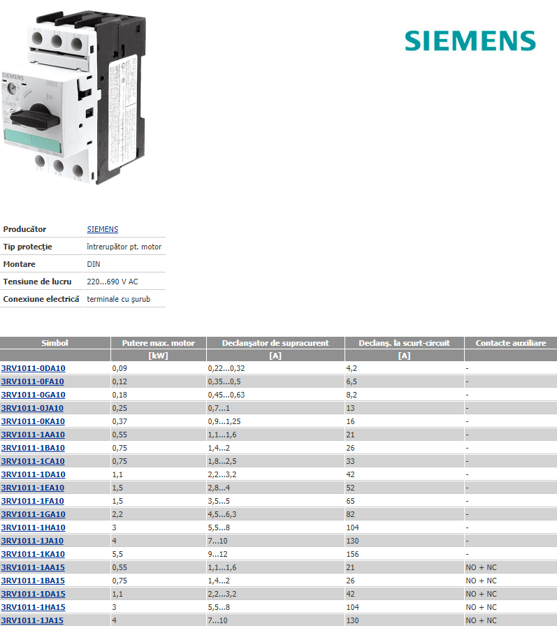The height and width of the screenshot is (626, 557).
Task: Select the text întrerupător pt. motor
Action: click(124, 247)
